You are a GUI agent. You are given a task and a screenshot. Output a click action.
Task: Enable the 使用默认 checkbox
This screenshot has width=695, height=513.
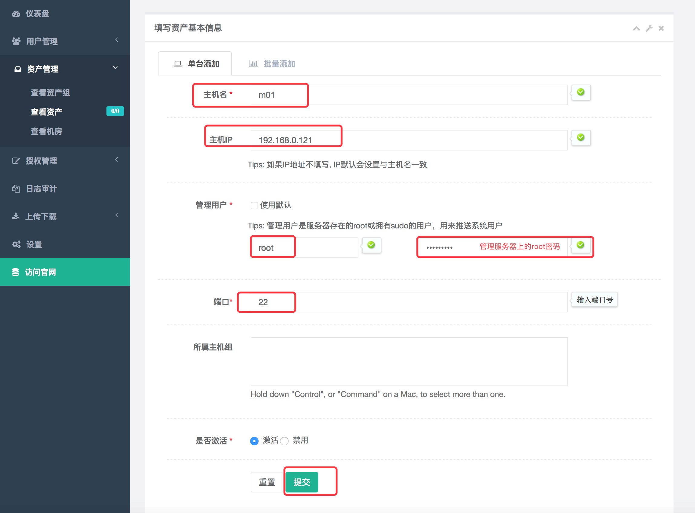pos(254,205)
